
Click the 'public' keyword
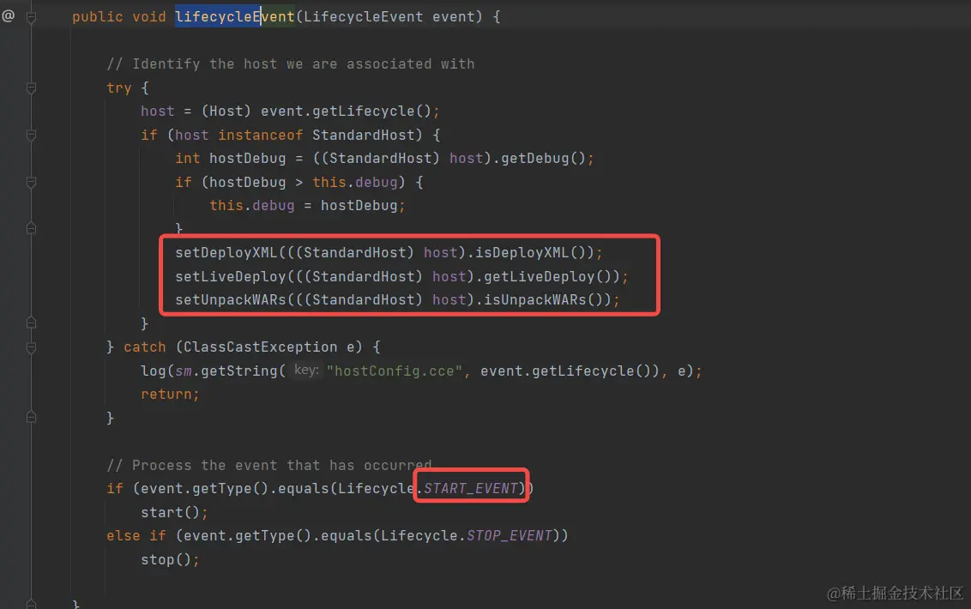coord(97,17)
